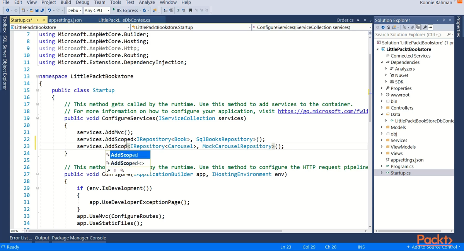Open the Tools menu
The width and height of the screenshot is (464, 251).
[x=116, y=2]
